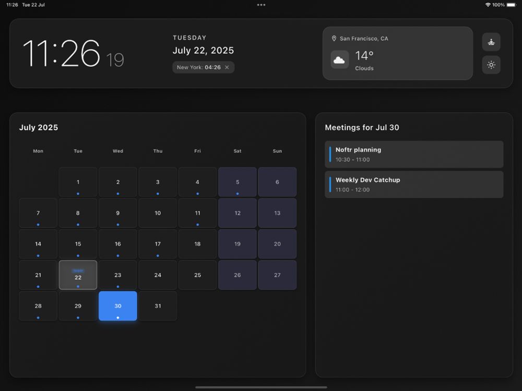522x391 pixels.
Task: Select July 10 in the calendar
Action: click(x=158, y=213)
